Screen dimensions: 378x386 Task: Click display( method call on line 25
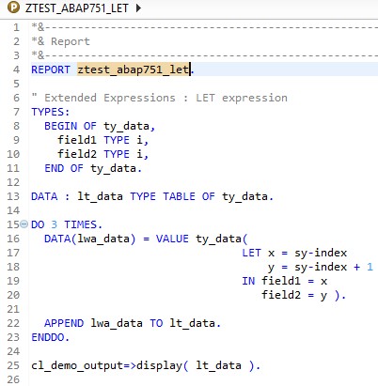[x=163, y=365]
